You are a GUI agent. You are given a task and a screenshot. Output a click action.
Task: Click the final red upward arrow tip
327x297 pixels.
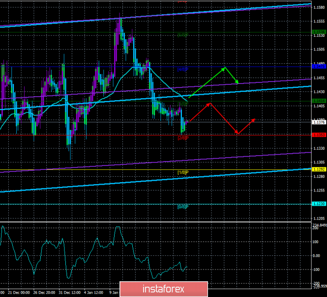coord(255,119)
